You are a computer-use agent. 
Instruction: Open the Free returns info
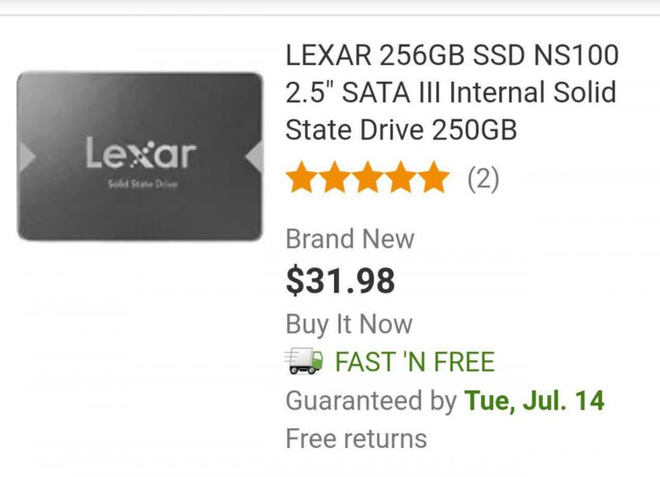(356, 438)
